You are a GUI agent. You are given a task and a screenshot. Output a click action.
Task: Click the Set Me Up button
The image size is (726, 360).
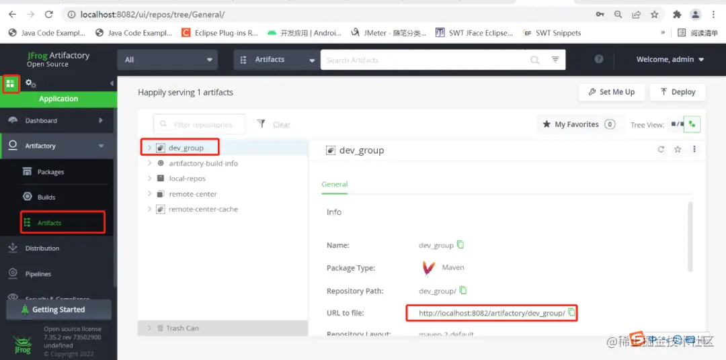tap(611, 92)
